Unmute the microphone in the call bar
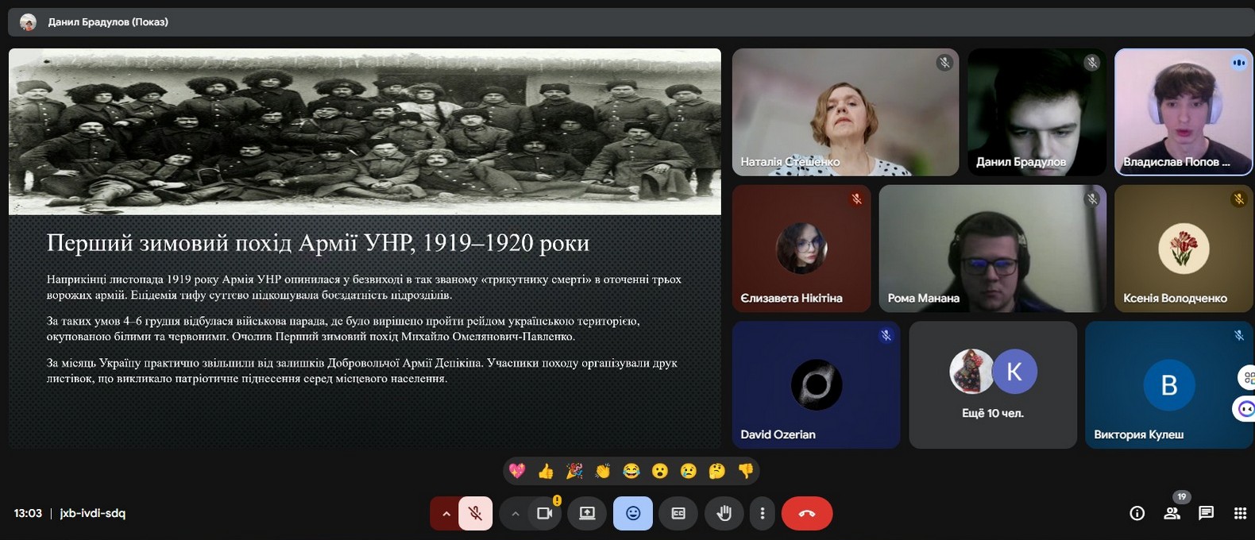 tap(475, 514)
